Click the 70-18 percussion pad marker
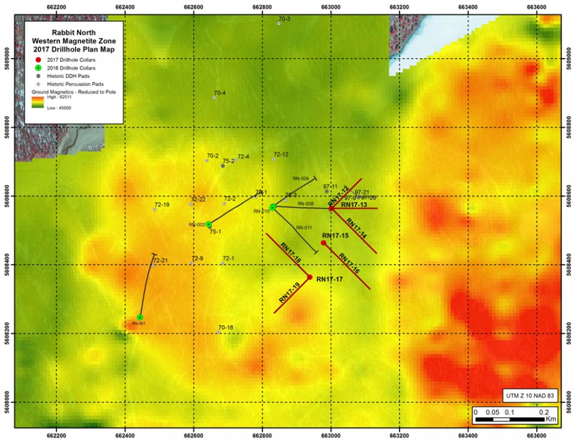 tap(219, 333)
